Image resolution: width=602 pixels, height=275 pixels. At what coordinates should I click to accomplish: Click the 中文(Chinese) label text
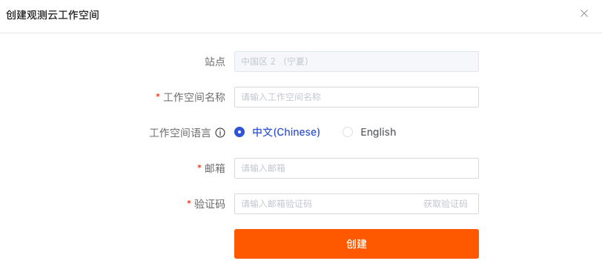(x=286, y=132)
